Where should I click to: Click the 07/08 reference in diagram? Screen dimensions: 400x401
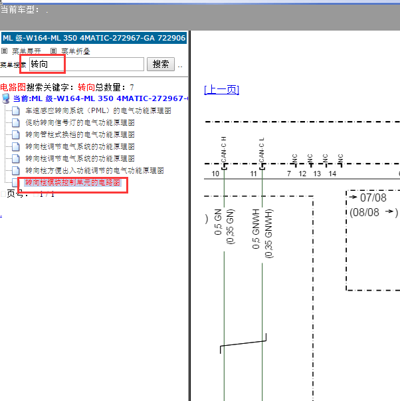[373, 198]
